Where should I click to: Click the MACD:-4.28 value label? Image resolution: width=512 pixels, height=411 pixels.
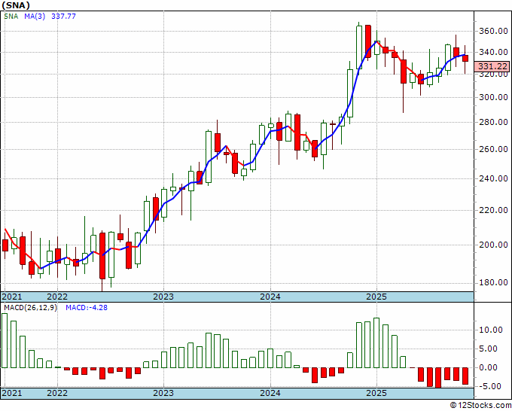click(x=87, y=308)
